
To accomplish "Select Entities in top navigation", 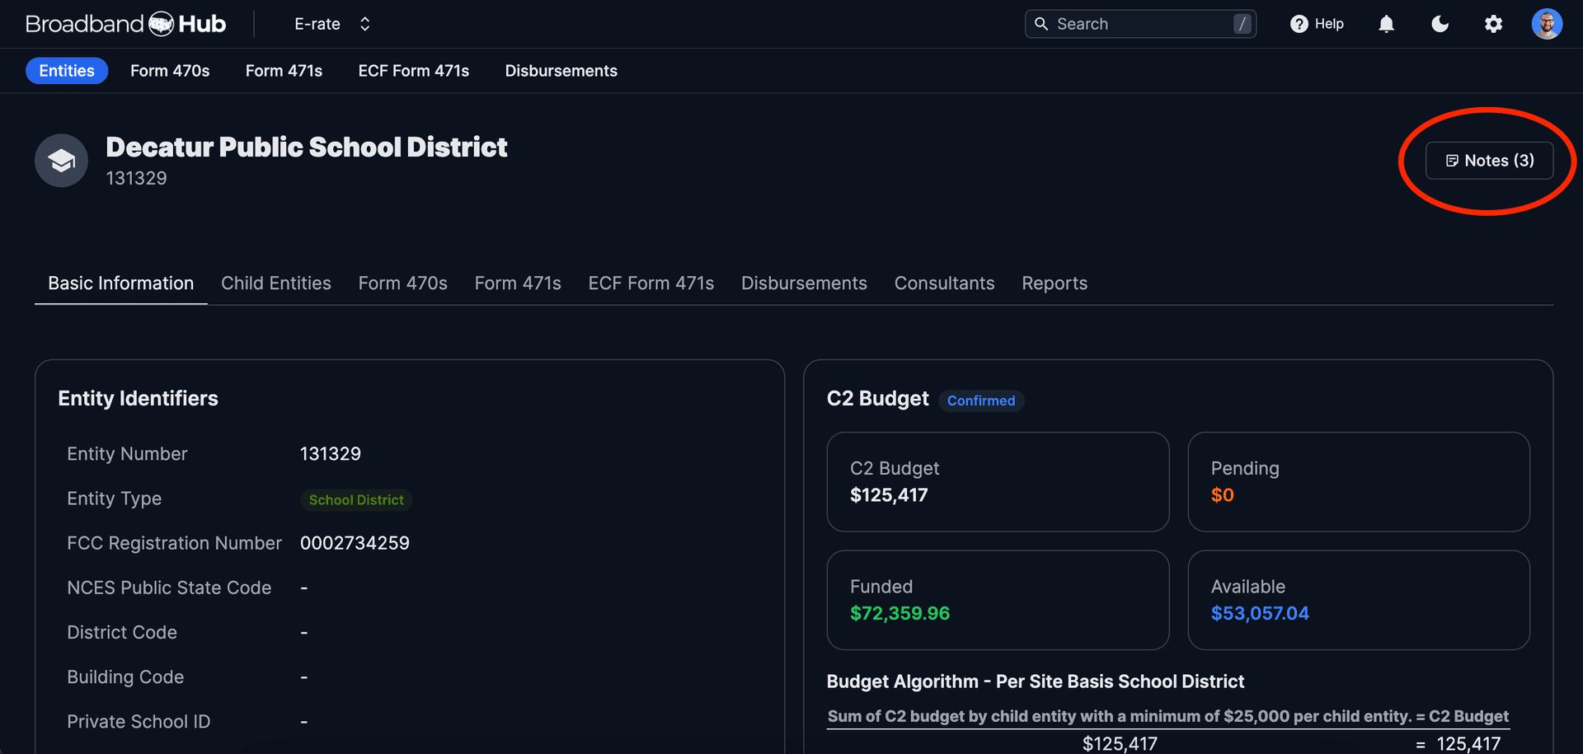I will (x=67, y=71).
